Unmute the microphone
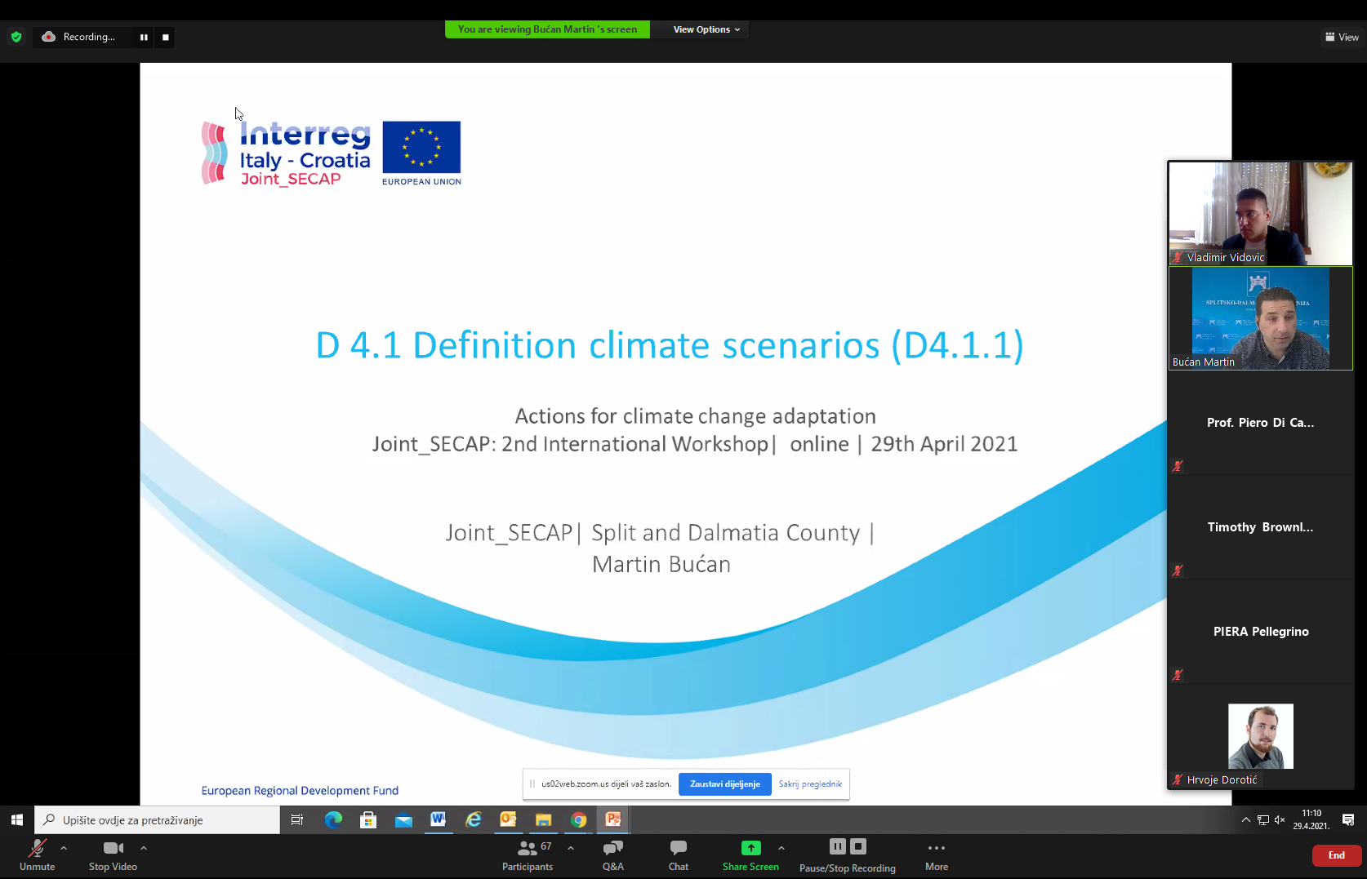The width and height of the screenshot is (1367, 879). pyautogui.click(x=37, y=854)
